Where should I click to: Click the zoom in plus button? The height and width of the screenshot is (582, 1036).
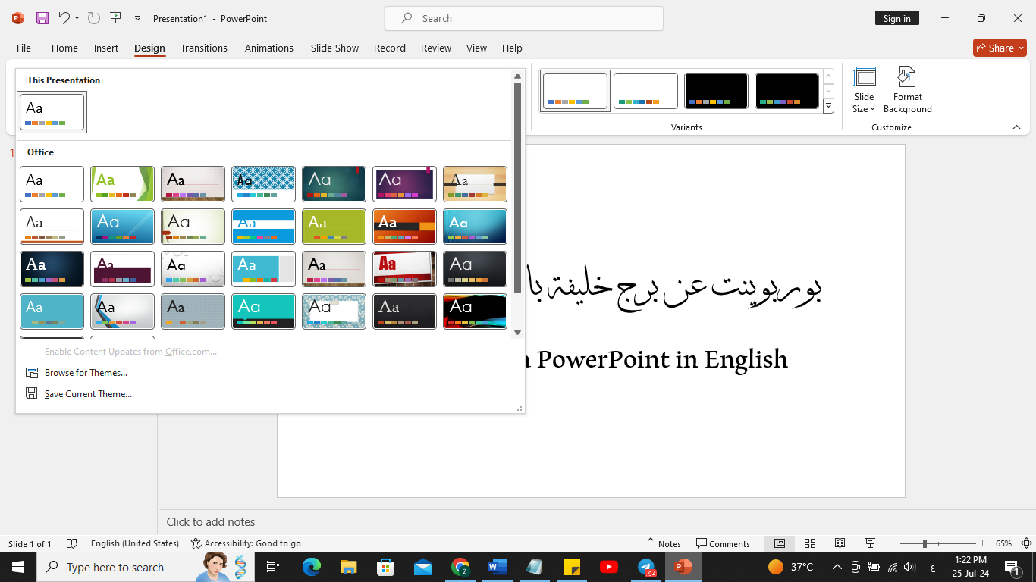[x=983, y=543]
